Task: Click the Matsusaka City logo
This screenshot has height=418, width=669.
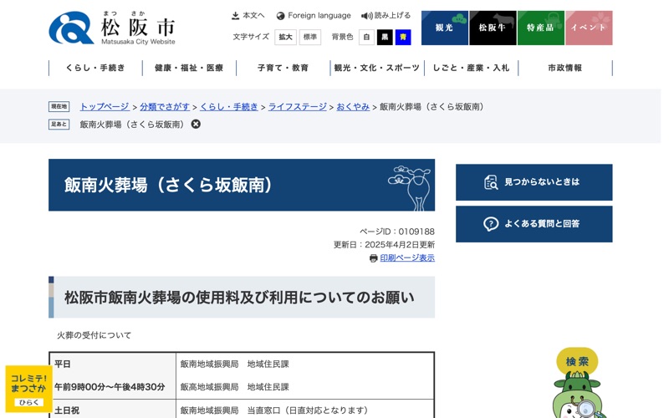Action: [112, 28]
